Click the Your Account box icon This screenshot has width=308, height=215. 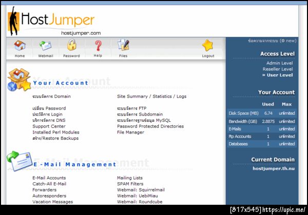(x=19, y=79)
